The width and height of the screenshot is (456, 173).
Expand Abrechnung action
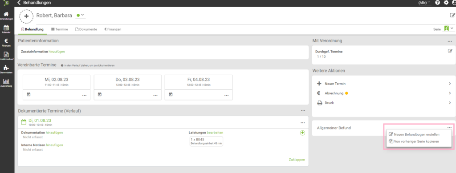click(x=383, y=93)
